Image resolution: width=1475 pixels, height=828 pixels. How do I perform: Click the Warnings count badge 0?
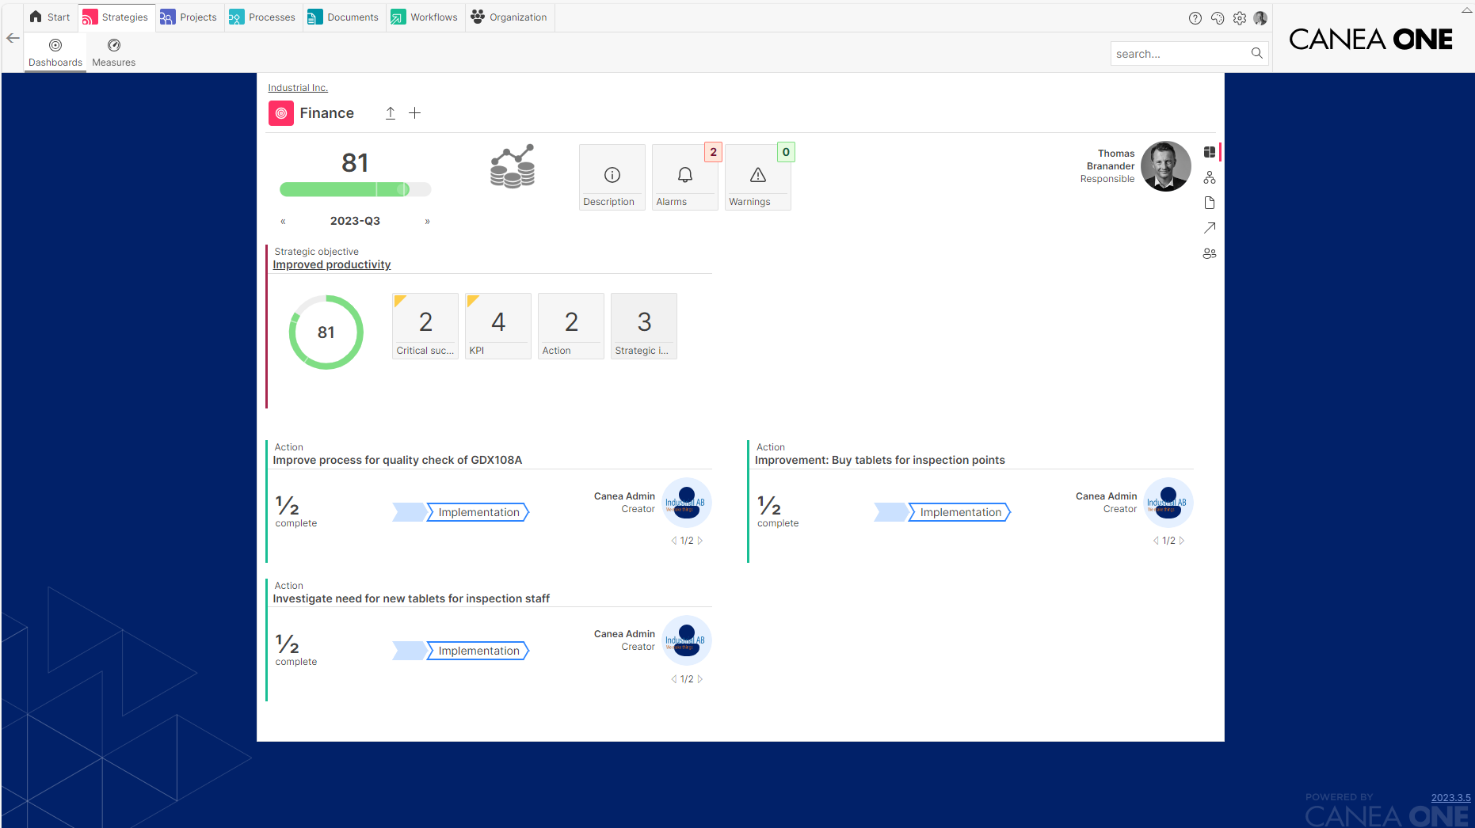786,152
